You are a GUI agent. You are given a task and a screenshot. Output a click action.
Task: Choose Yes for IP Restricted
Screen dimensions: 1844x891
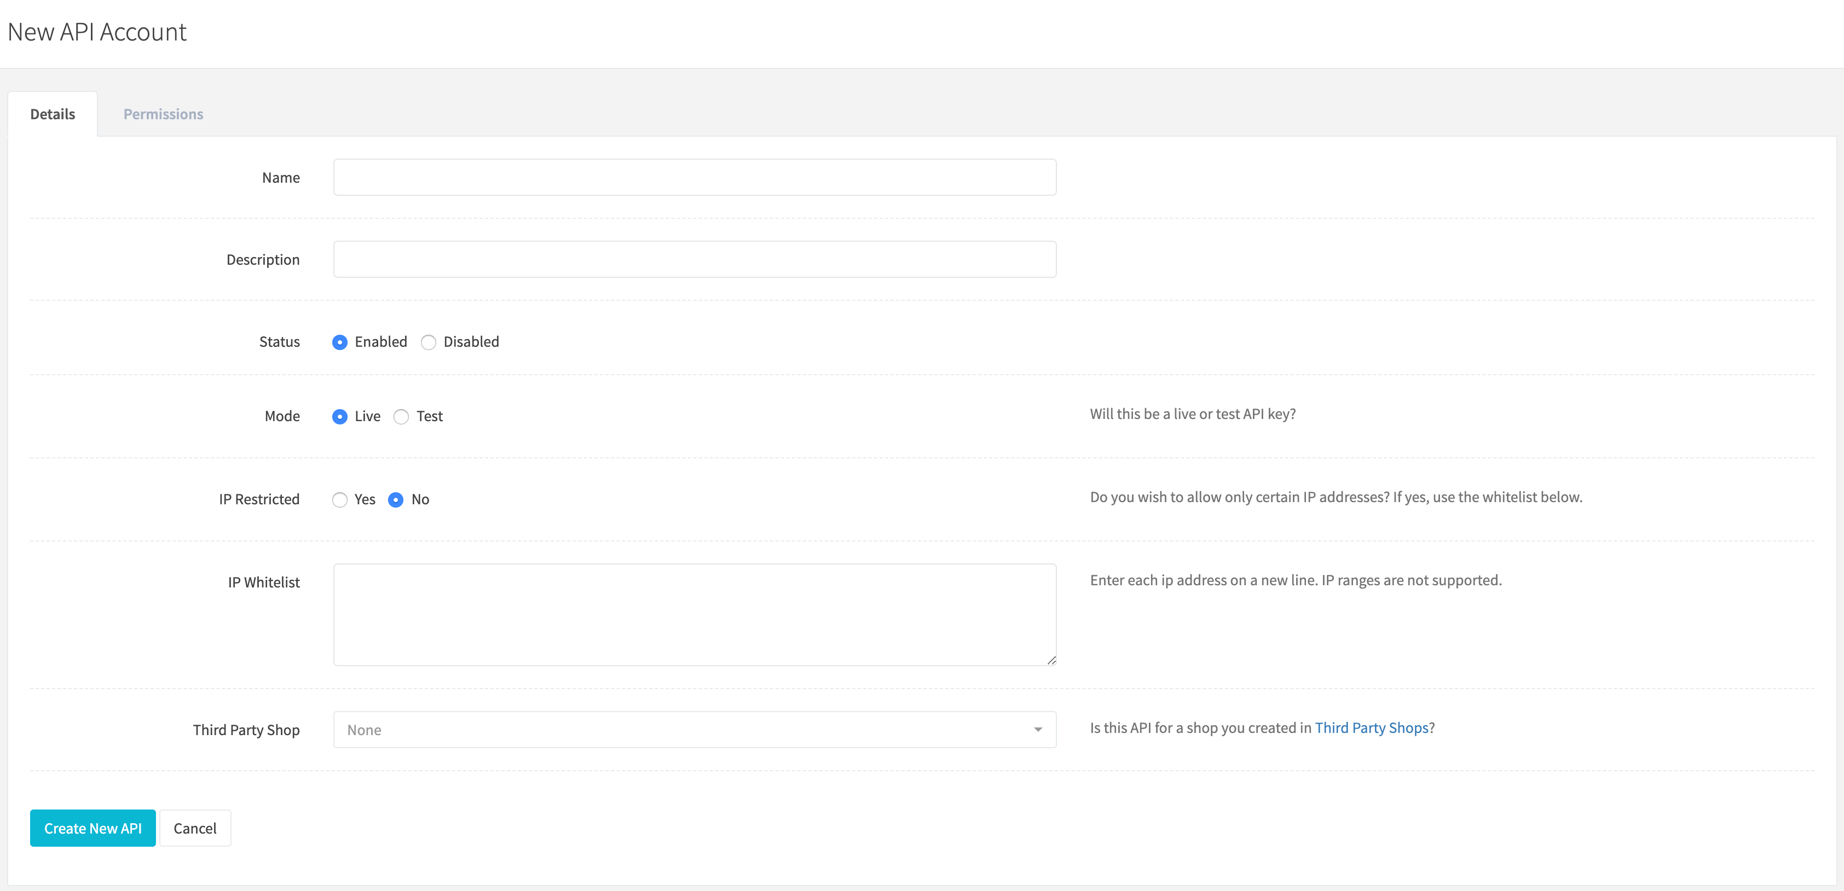pyautogui.click(x=340, y=500)
